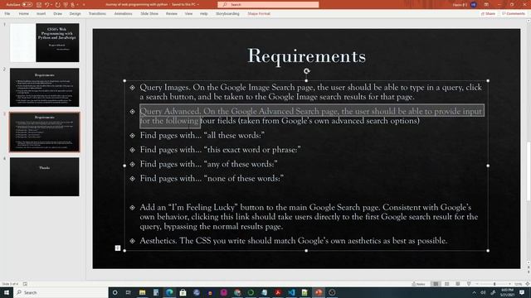Open Visual Studio Code from taskbar
Screen dimensions: 531x298
coord(291,292)
